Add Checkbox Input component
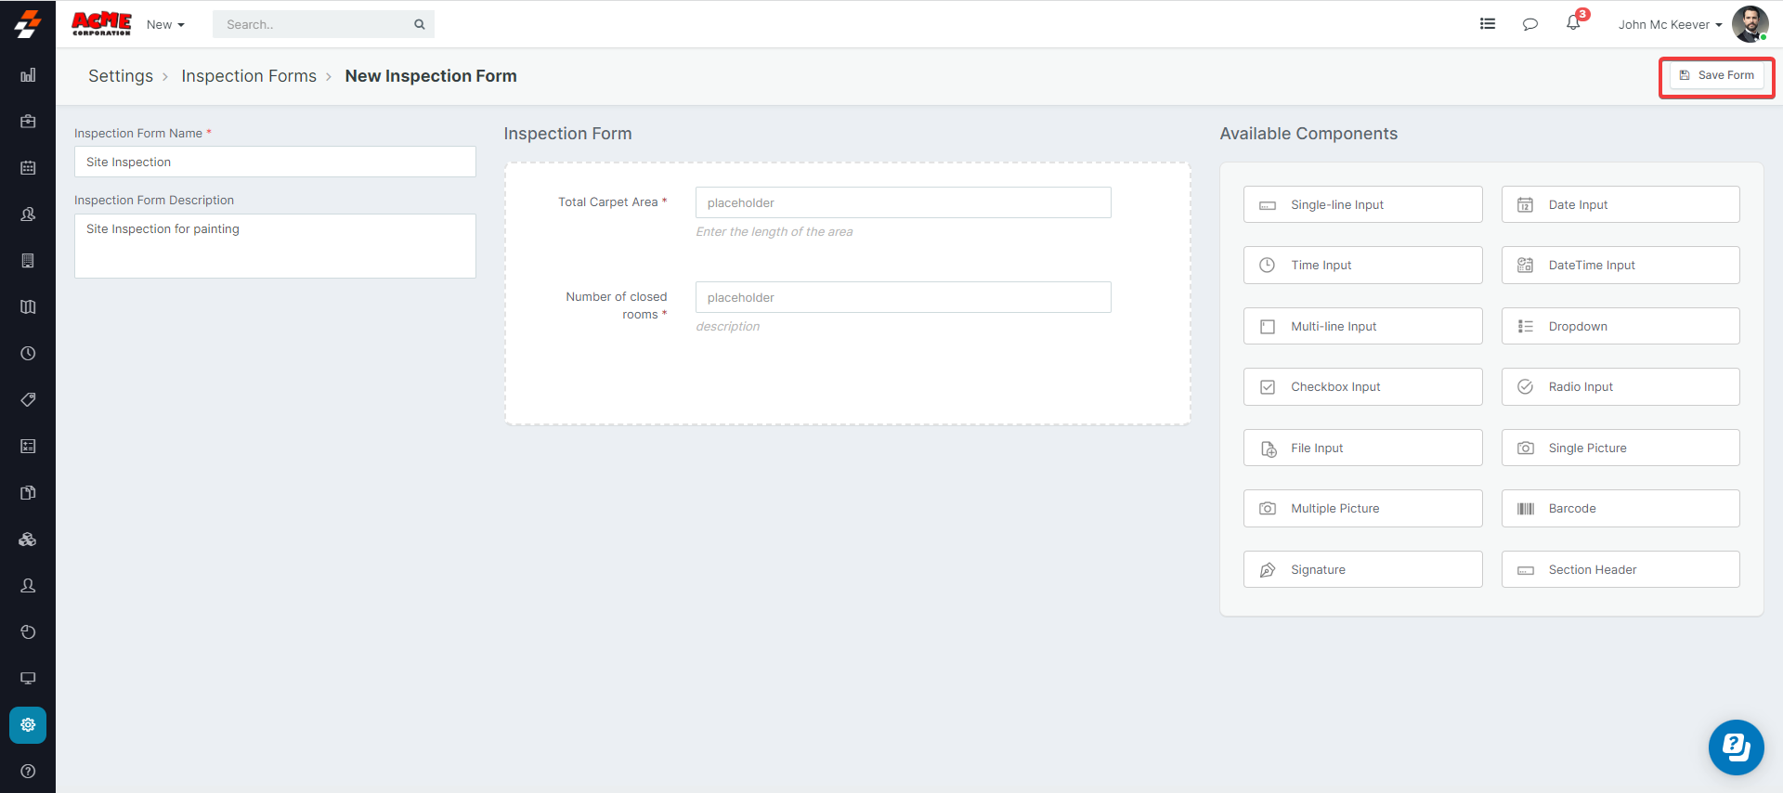The width and height of the screenshot is (1783, 793). pyautogui.click(x=1362, y=387)
